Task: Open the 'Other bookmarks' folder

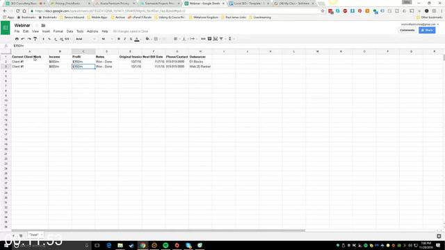Action: tap(429, 17)
